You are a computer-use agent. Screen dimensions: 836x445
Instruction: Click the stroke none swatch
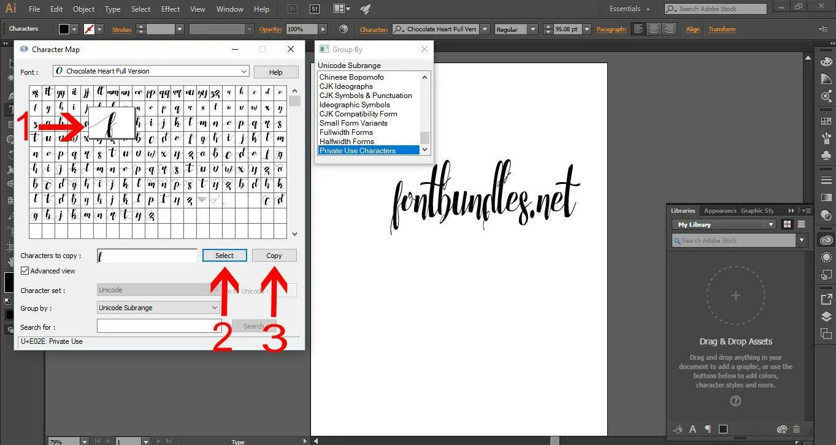pyautogui.click(x=90, y=29)
